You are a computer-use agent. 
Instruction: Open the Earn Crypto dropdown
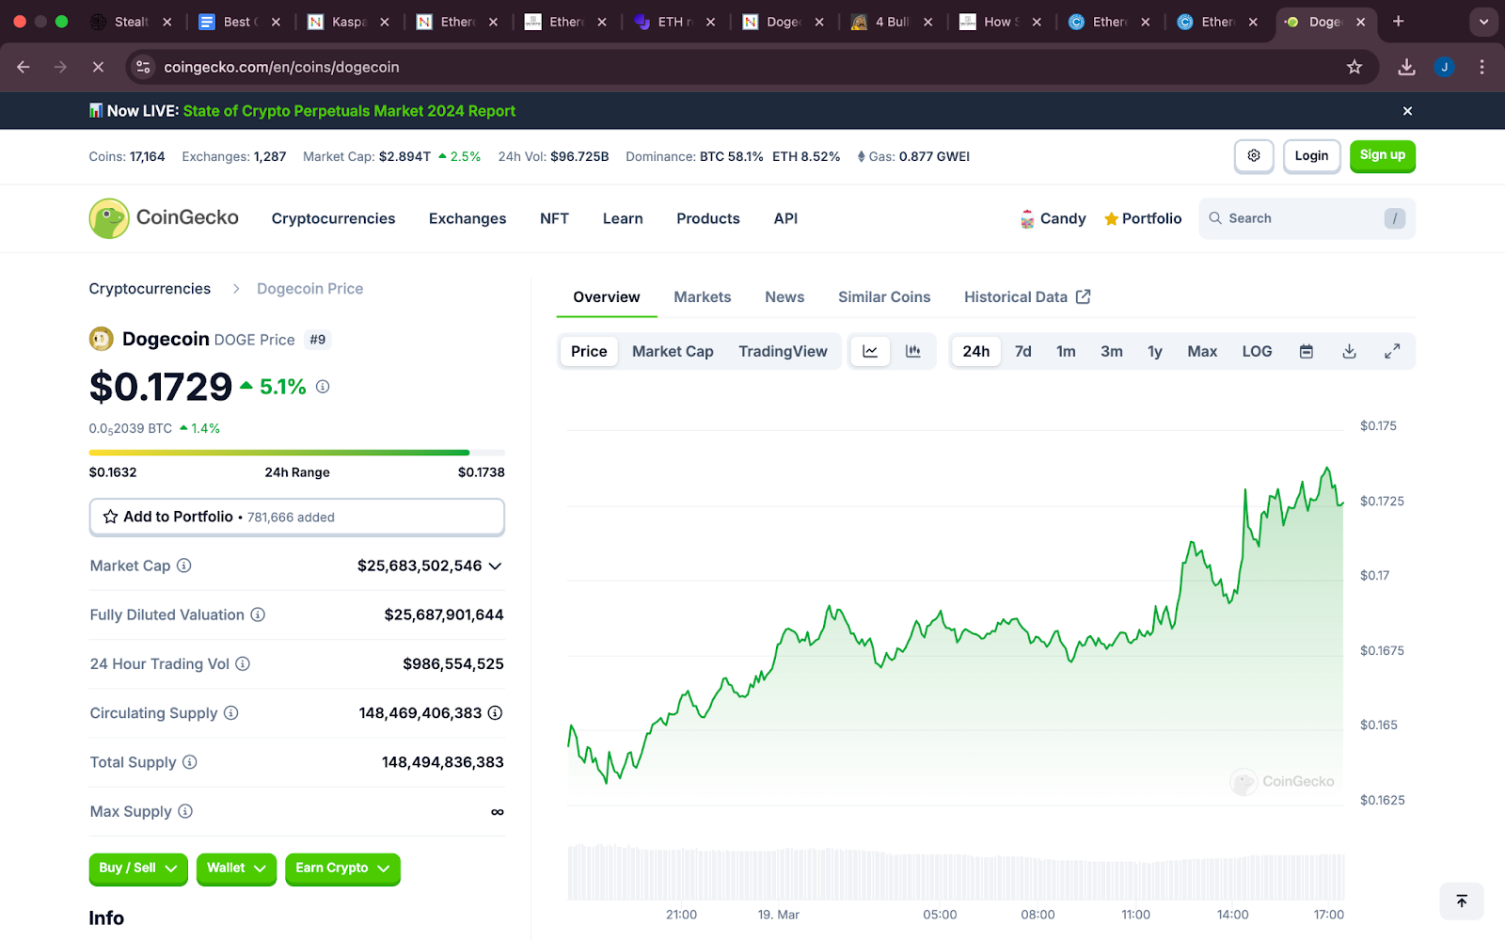342,869
